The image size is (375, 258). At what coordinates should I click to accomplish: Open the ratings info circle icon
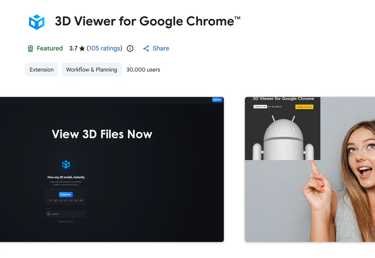click(x=130, y=48)
